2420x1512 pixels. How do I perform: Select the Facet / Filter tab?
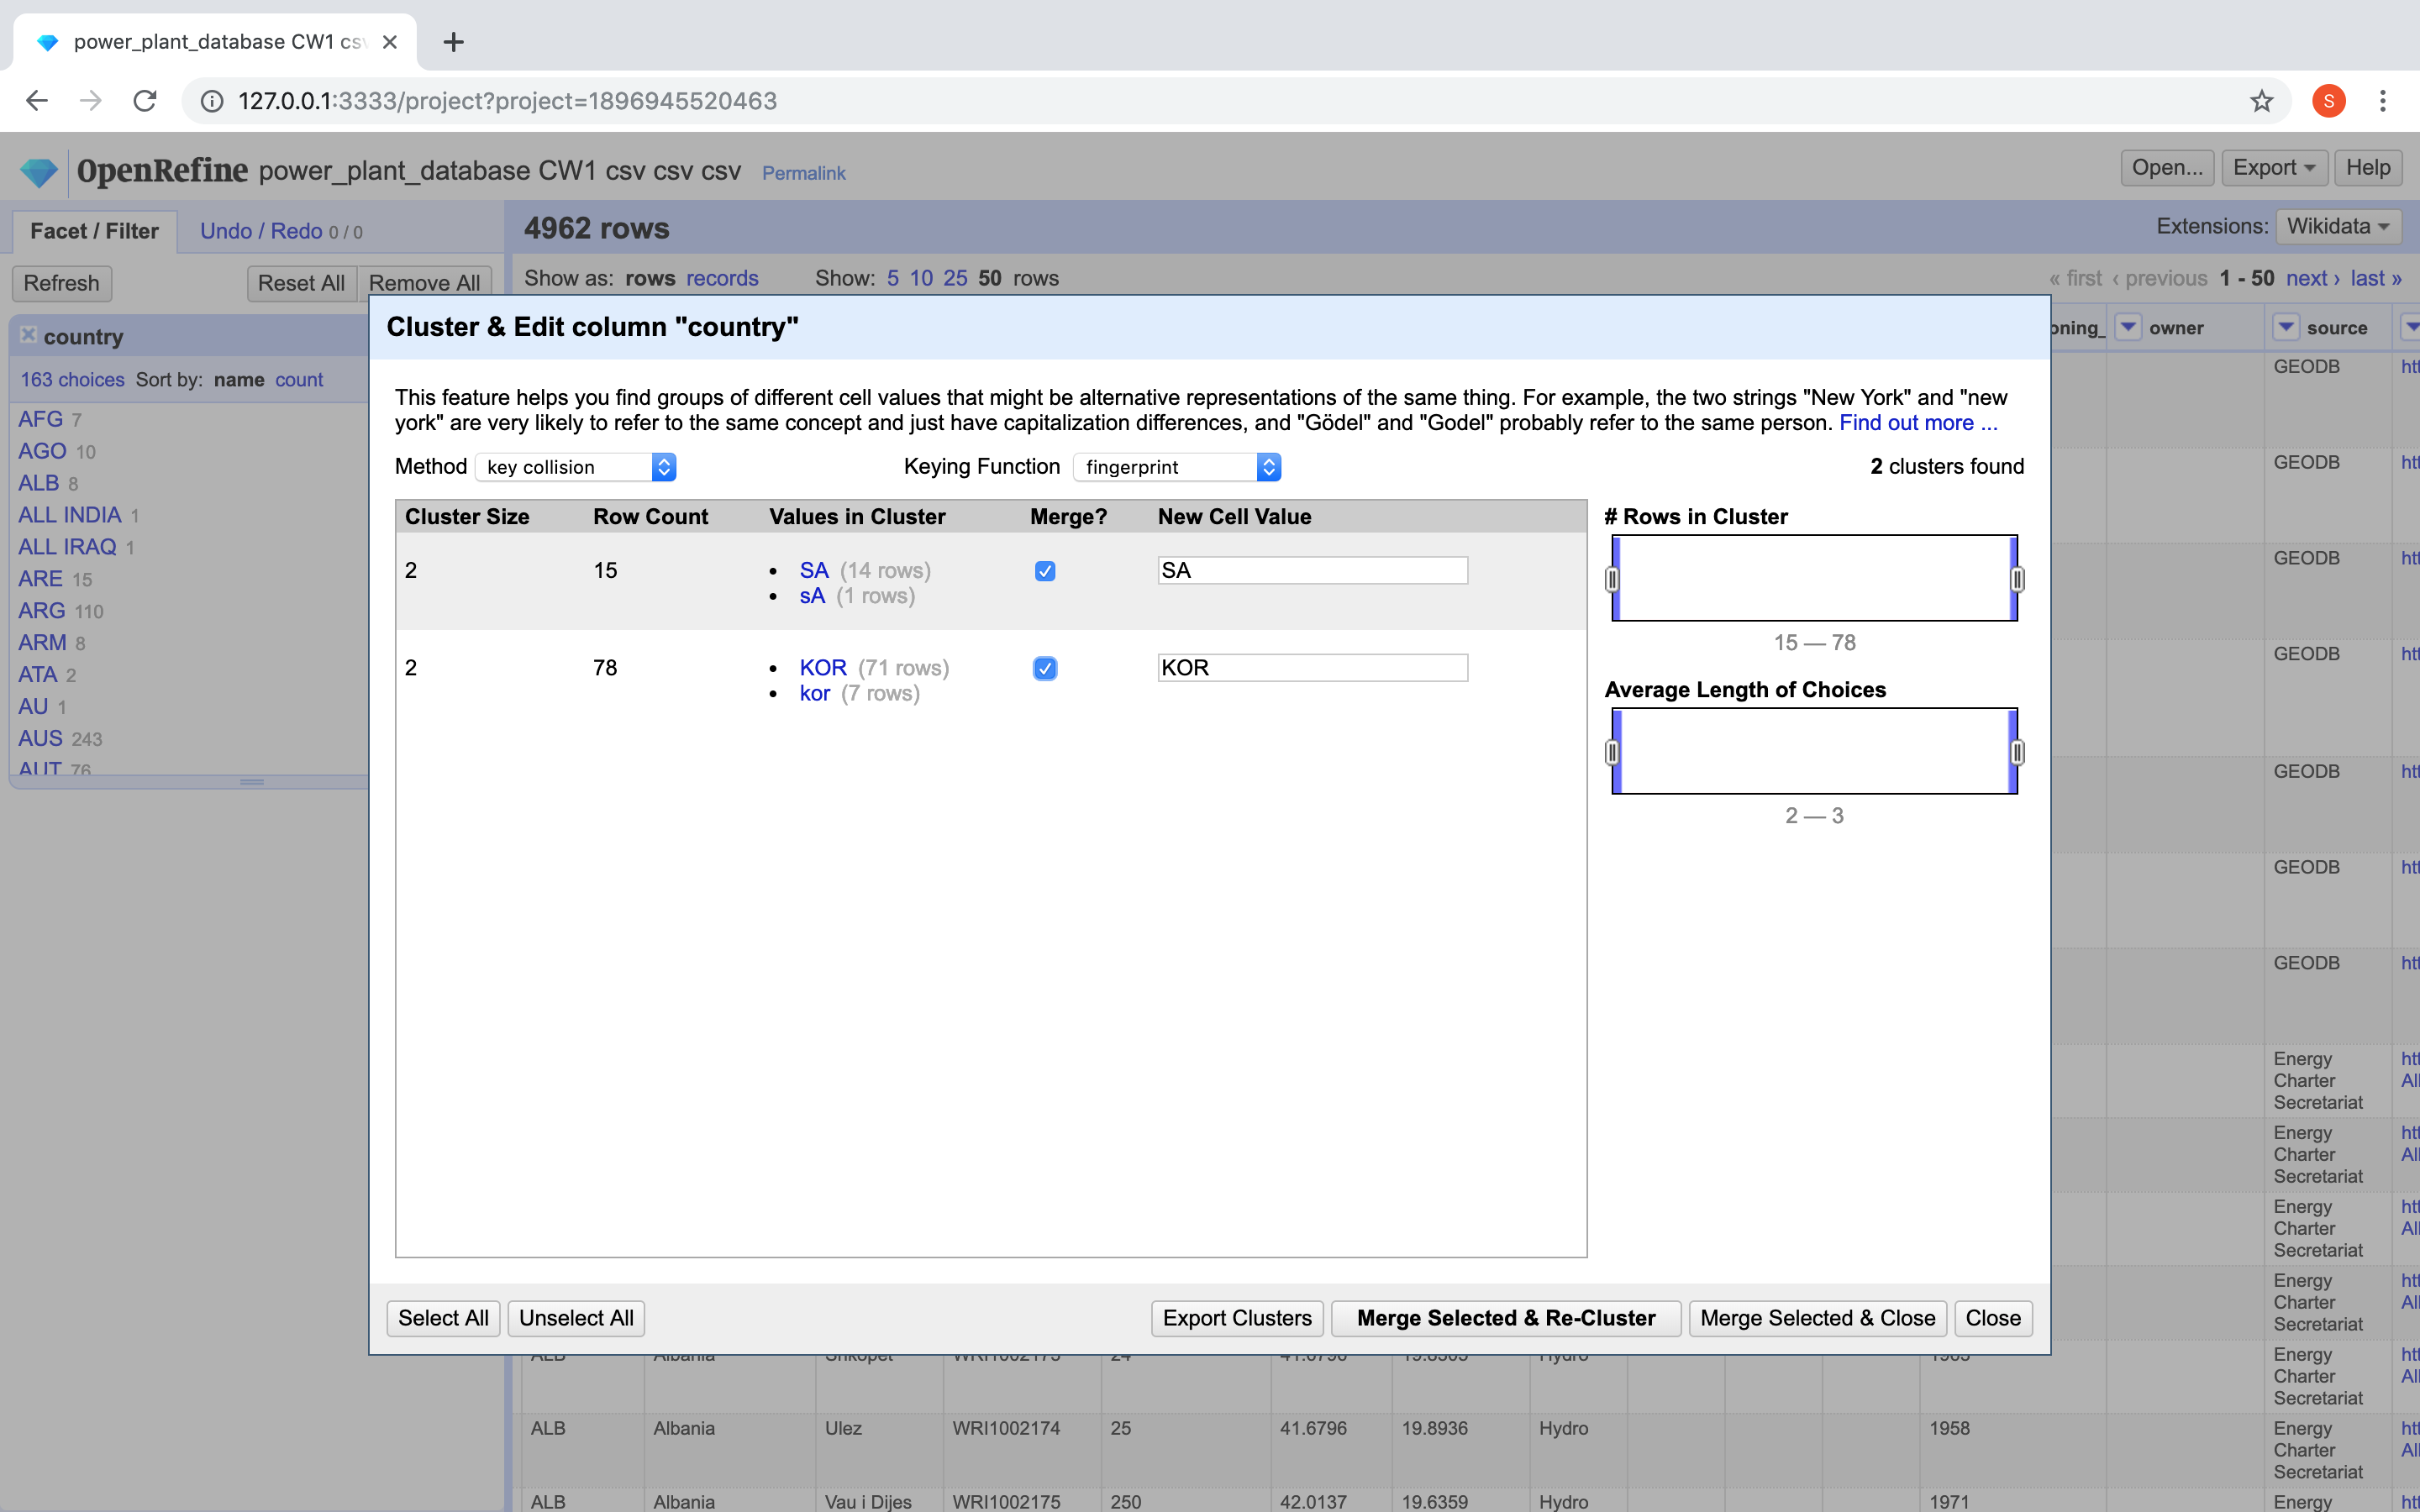click(x=94, y=231)
